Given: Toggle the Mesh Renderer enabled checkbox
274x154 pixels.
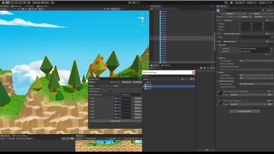Looking at the screenshot, I should pyautogui.click(x=222, y=41).
